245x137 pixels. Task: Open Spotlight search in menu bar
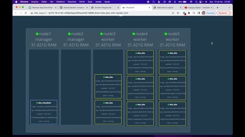pyautogui.click(x=196, y=2)
